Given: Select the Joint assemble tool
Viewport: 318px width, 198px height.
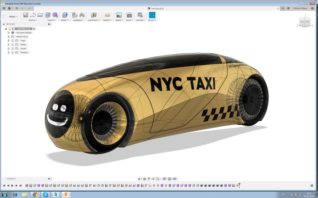Looking at the screenshot, I should [x=82, y=15].
